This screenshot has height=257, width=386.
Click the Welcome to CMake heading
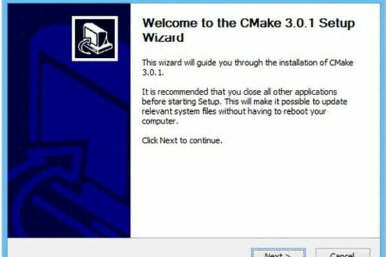pyautogui.click(x=248, y=30)
